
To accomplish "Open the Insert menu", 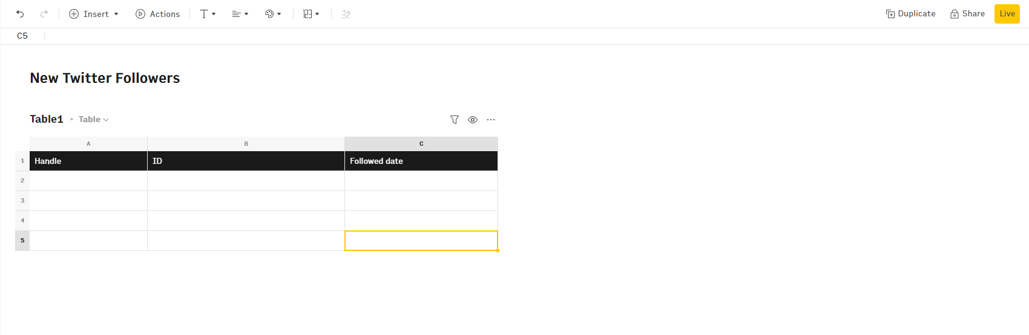I will [94, 14].
